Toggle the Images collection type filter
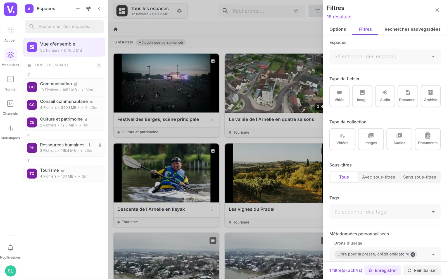The height and width of the screenshot is (279, 447). coord(371,139)
